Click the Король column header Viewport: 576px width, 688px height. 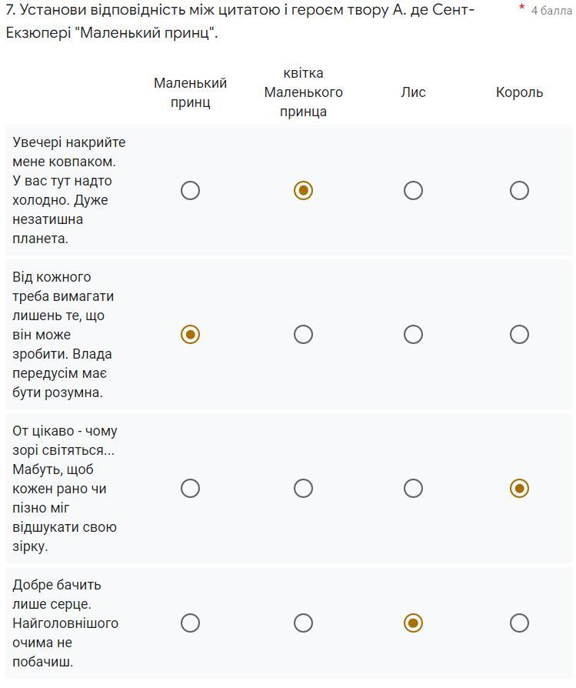(x=519, y=92)
